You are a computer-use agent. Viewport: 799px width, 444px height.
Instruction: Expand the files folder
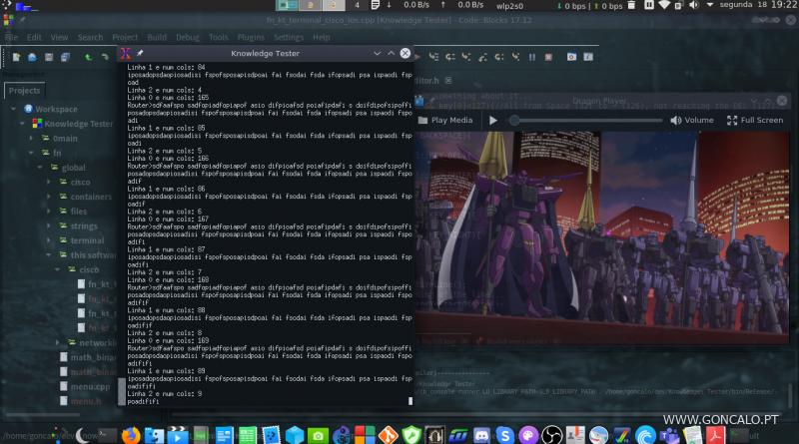point(49,212)
